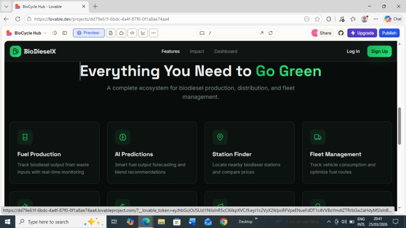The width and height of the screenshot is (406, 228).
Task: Click the page vertical scrollbar thumb
Action: (399, 126)
